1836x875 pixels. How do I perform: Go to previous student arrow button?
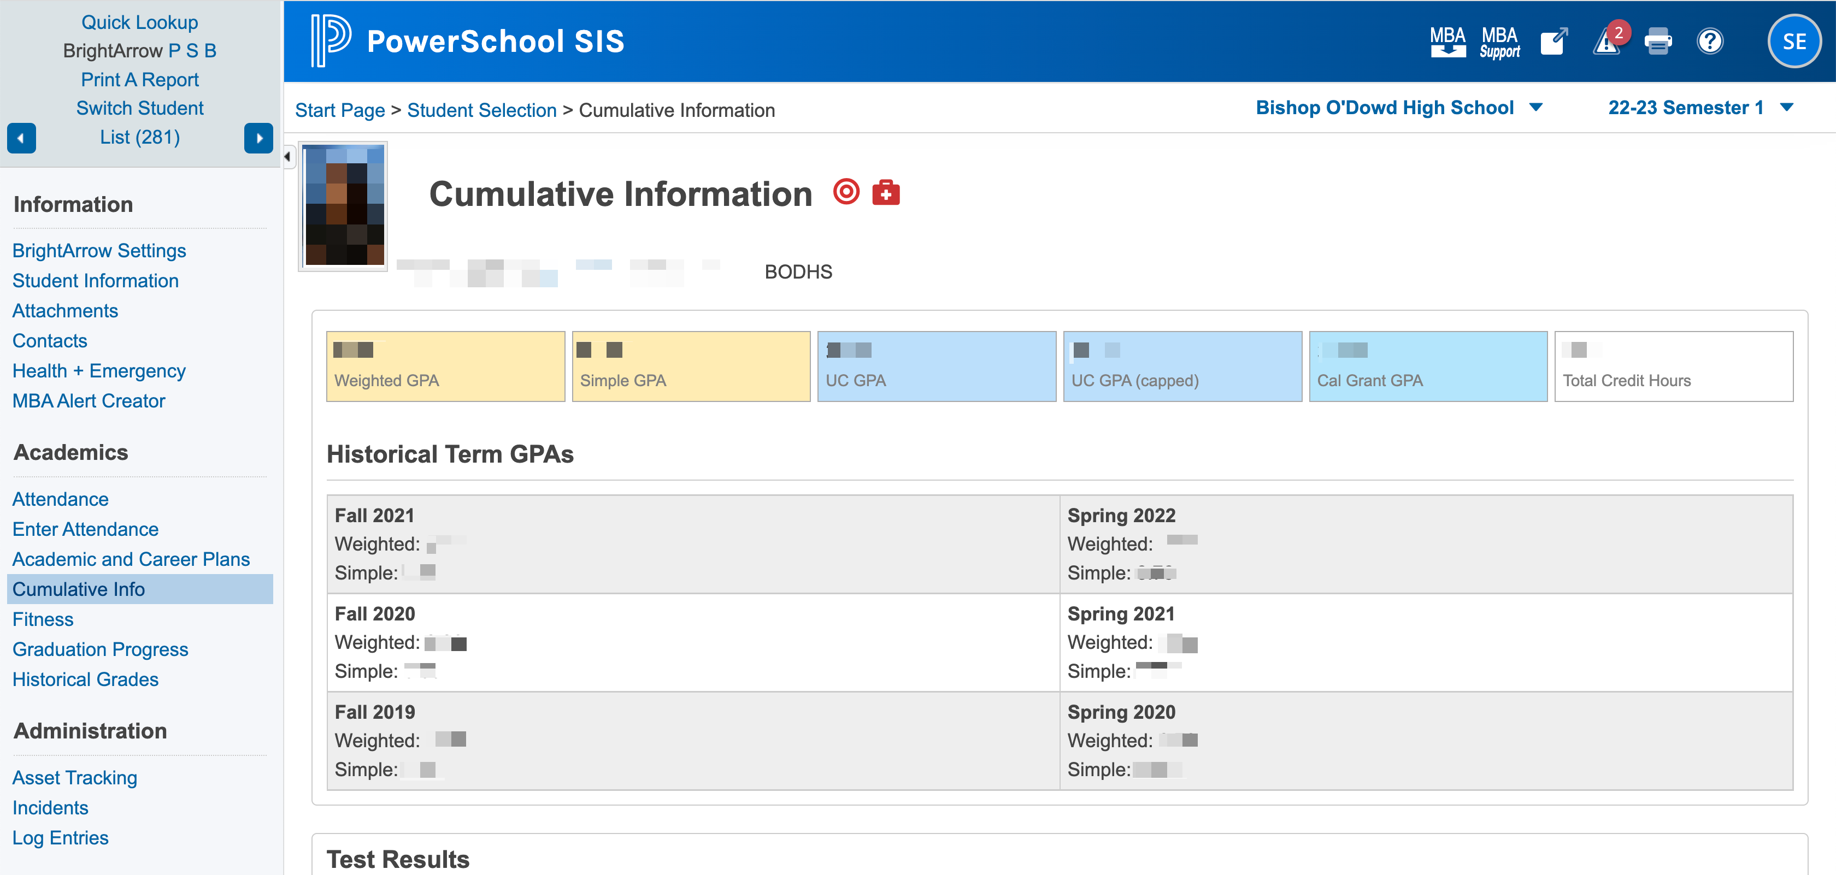coord(21,138)
